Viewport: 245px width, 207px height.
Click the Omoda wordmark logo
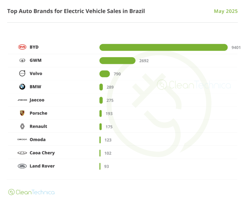[22, 140]
